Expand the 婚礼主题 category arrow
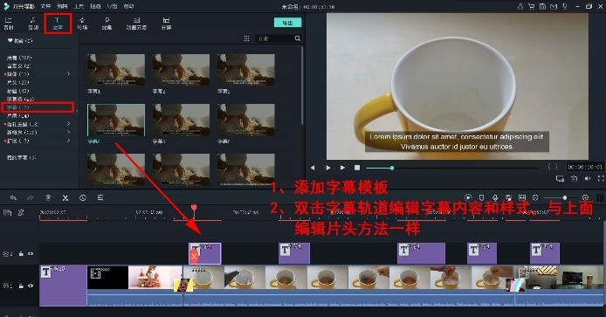The width and height of the screenshot is (606, 317). (68, 124)
